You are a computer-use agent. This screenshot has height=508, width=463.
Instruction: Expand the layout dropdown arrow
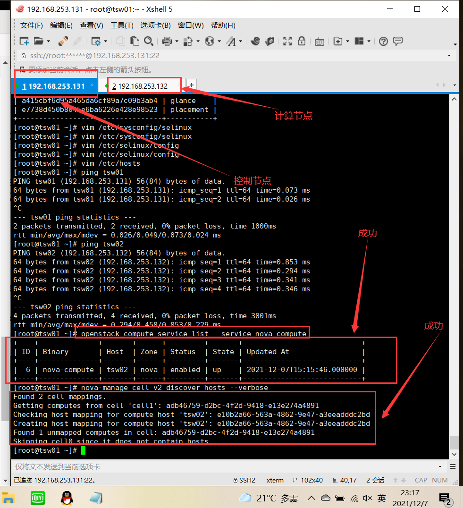click(369, 42)
